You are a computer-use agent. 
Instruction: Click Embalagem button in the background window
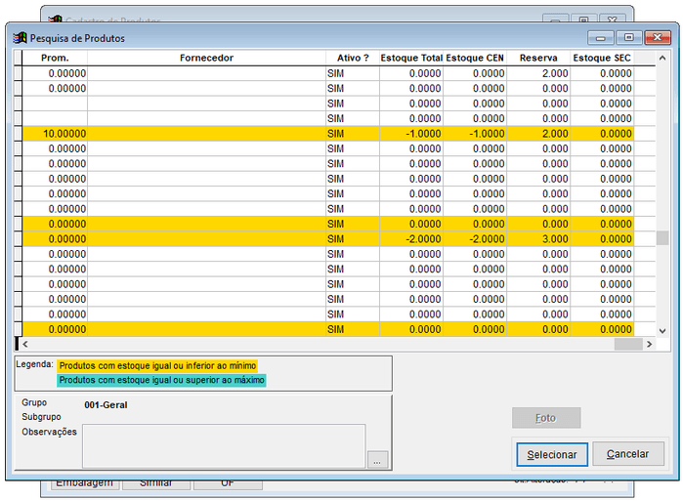pyautogui.click(x=85, y=484)
